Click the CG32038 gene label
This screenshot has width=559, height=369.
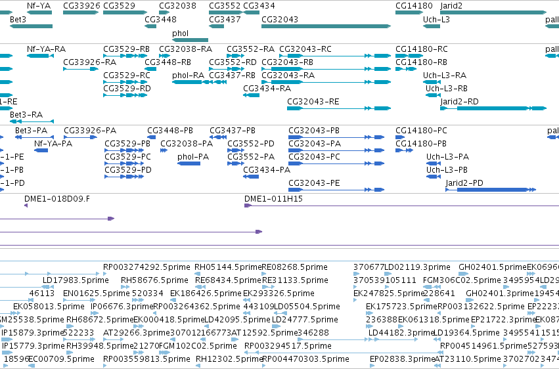(177, 6)
